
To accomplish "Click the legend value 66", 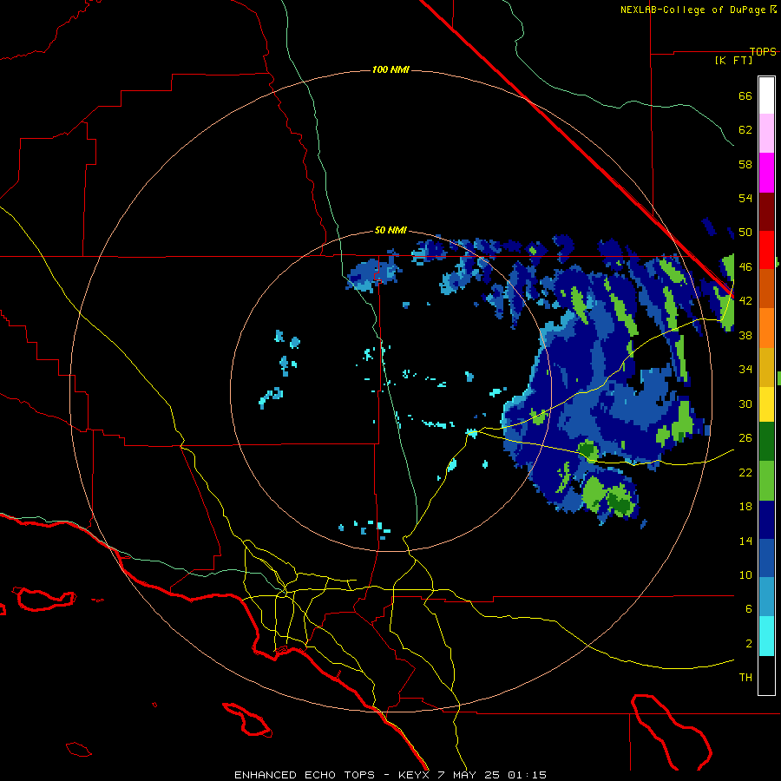I will pyautogui.click(x=745, y=95).
